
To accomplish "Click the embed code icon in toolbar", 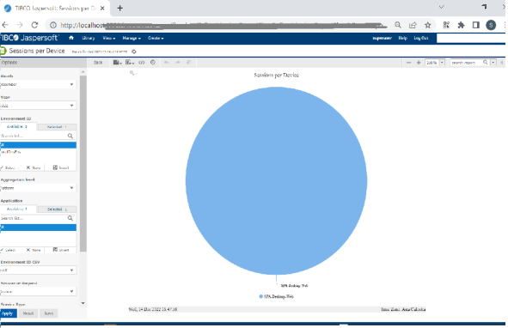I will pos(142,63).
